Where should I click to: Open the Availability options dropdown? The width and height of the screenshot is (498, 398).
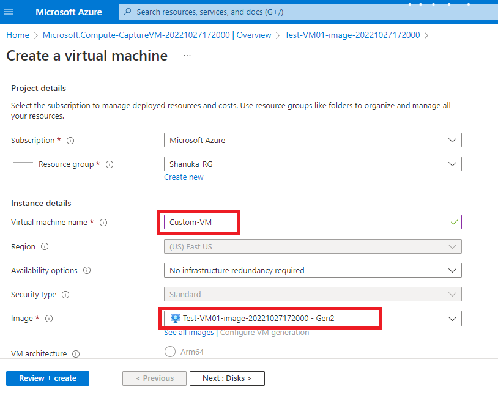point(453,270)
